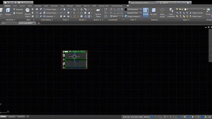The height and width of the screenshot is (119, 212).
Task: Open the Annotate ribbon tab
Action: pyautogui.click(x=54, y=6)
